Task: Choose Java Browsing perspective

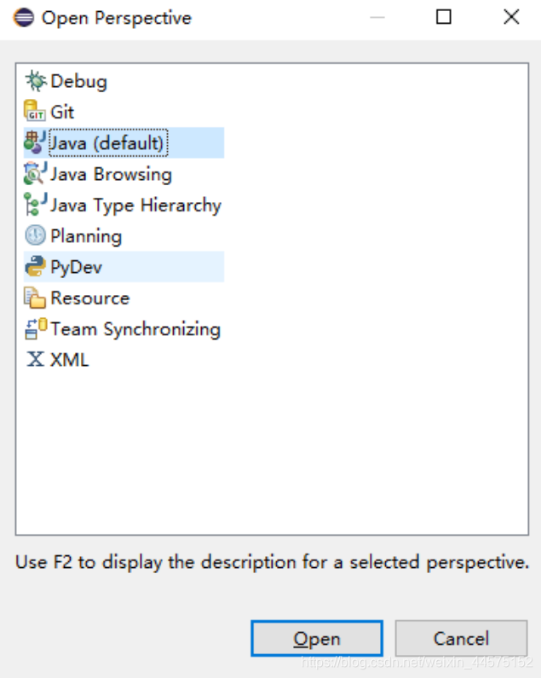Action: [x=111, y=174]
